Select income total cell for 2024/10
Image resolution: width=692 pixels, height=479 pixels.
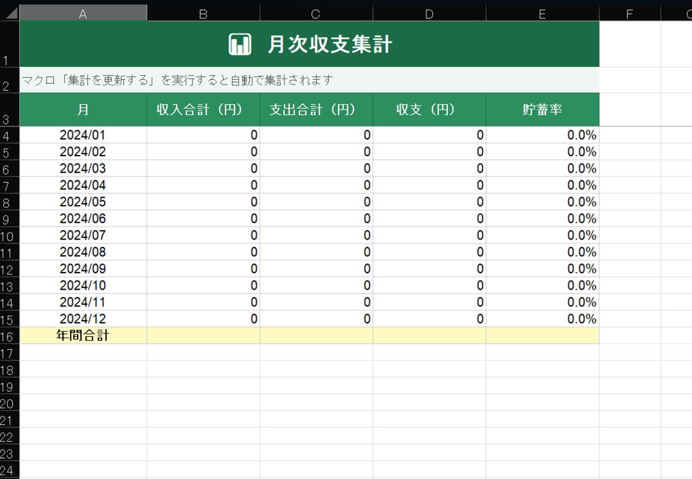203,286
